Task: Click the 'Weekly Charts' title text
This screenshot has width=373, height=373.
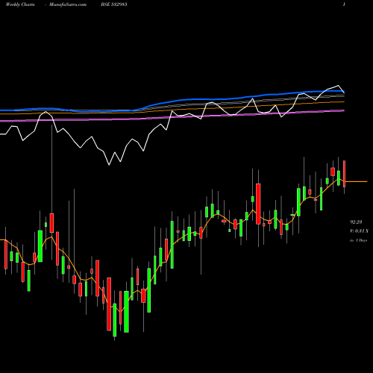Action: (x=20, y=4)
